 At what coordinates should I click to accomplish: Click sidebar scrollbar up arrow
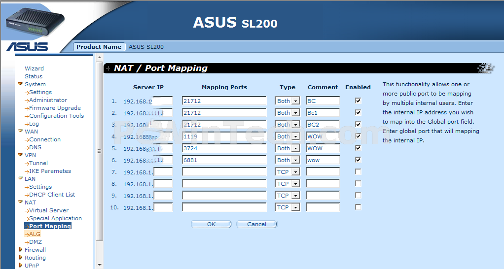(x=99, y=57)
